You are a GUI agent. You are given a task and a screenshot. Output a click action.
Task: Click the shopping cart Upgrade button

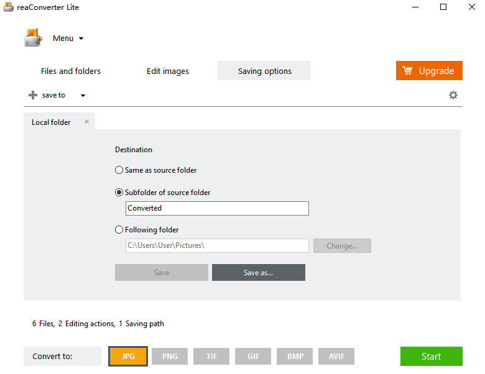429,71
